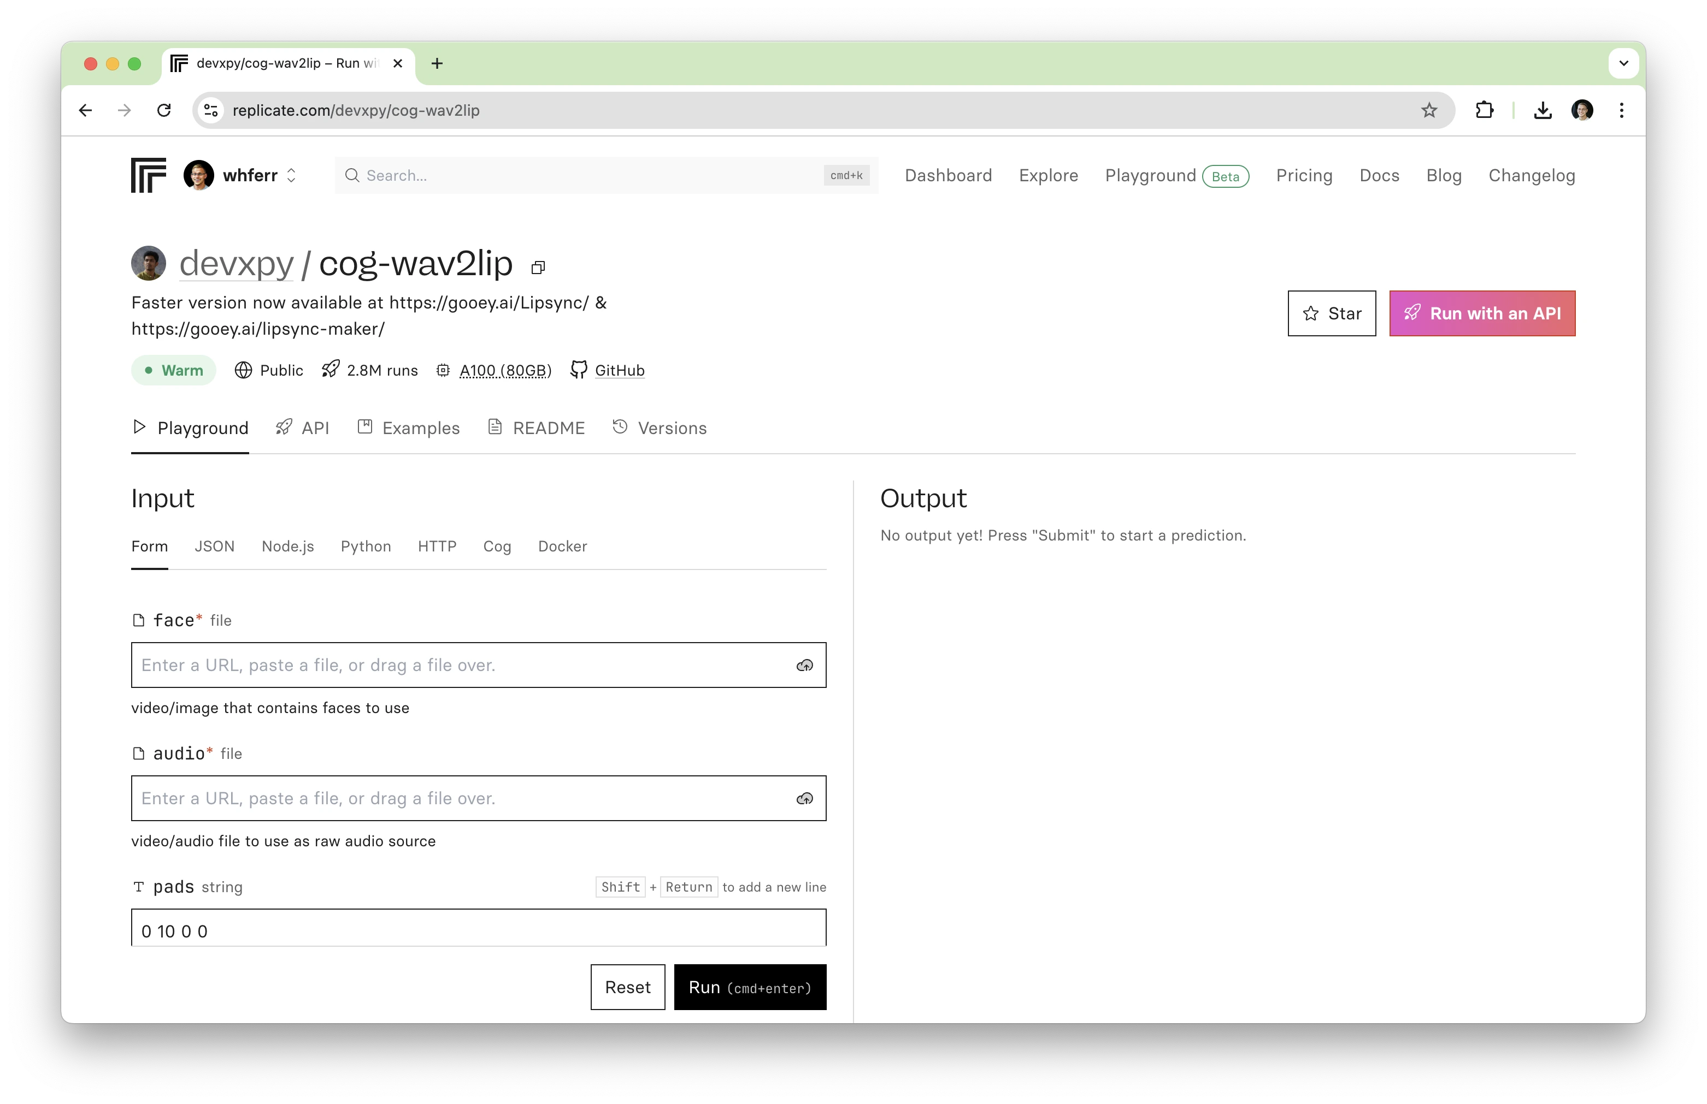Click the audio file upload icon

[805, 798]
